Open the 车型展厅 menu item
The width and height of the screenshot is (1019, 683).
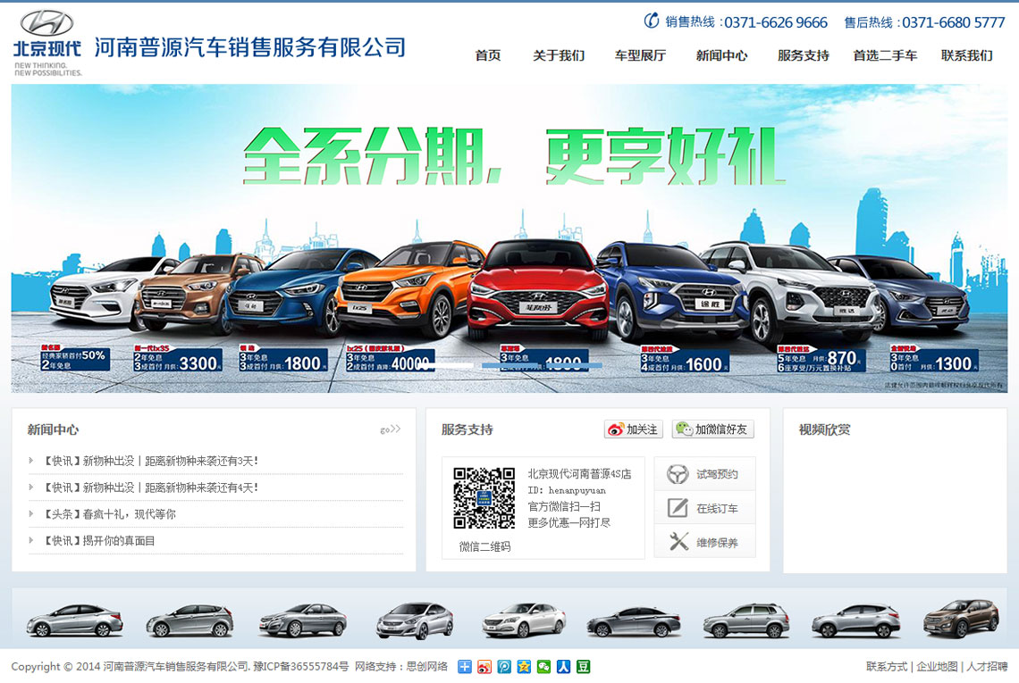640,56
